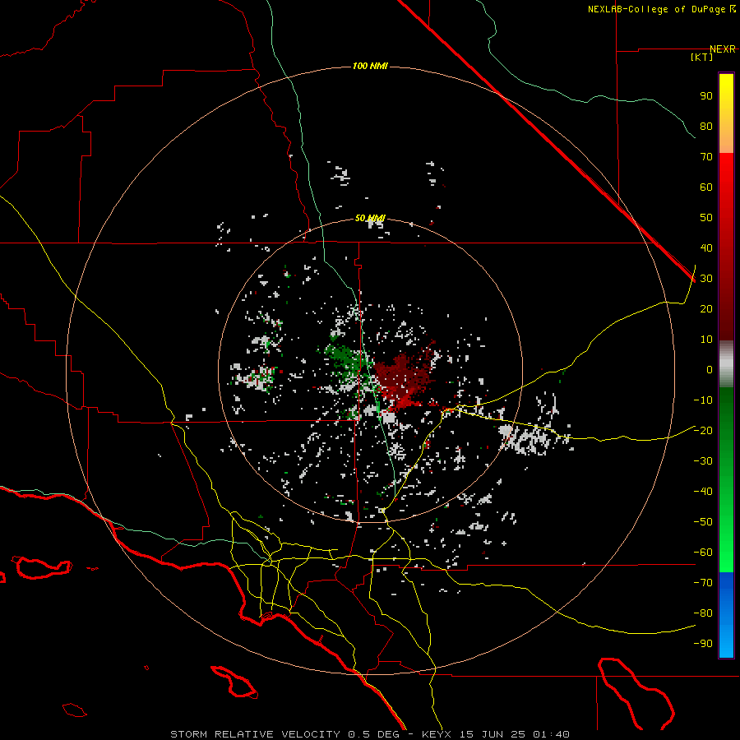
Task: Click the yellow top segment of the velocity color bar
Action: [x=726, y=113]
